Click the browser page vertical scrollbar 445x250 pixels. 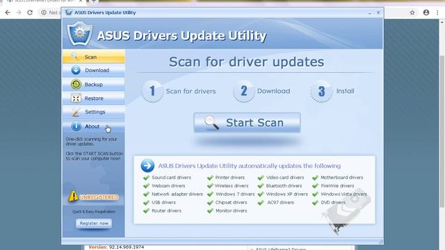coord(442,131)
